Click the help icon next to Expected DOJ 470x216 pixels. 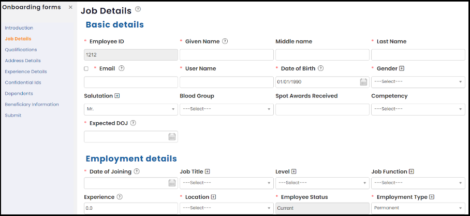click(134, 123)
